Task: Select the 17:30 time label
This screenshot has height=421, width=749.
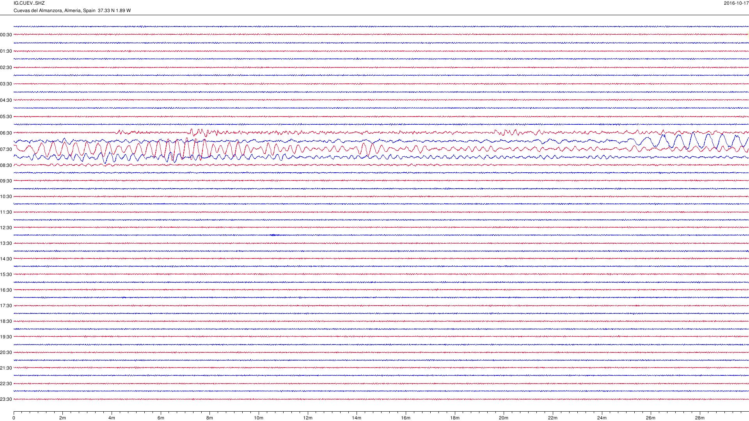Action: coord(6,306)
